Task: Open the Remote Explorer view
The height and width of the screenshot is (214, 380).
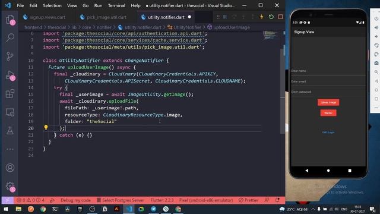Action: (10, 112)
